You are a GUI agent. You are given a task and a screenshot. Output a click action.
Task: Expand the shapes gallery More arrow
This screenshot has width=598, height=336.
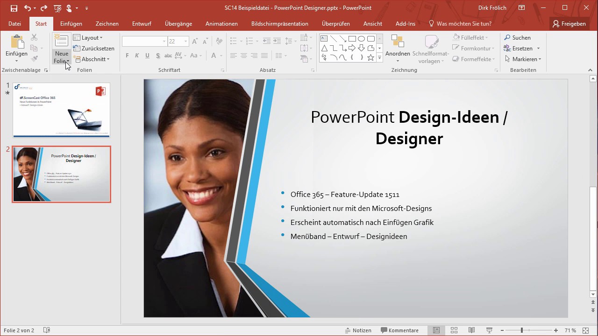[379, 58]
